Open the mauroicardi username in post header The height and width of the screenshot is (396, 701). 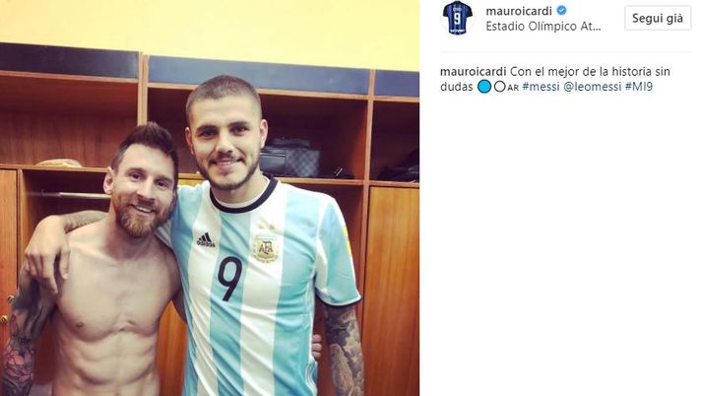click(519, 11)
